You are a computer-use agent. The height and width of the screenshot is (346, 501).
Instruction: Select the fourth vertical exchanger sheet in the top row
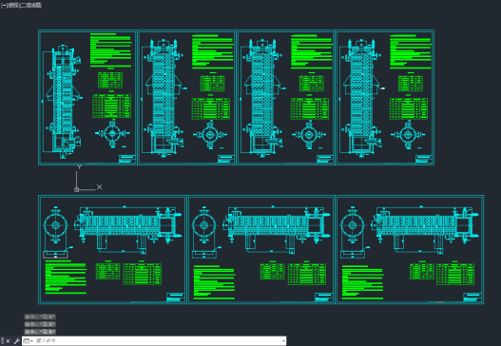pyautogui.click(x=385, y=98)
